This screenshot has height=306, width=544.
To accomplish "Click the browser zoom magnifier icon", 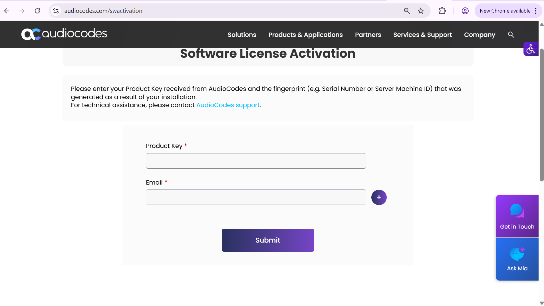I will tap(407, 11).
